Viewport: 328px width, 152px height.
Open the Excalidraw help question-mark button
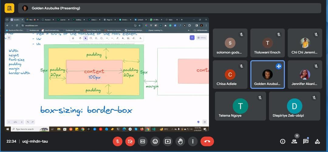coord(205,122)
